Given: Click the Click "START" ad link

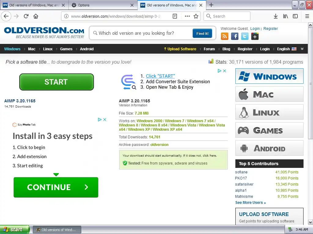Looking at the screenshot, I should coord(160,76).
